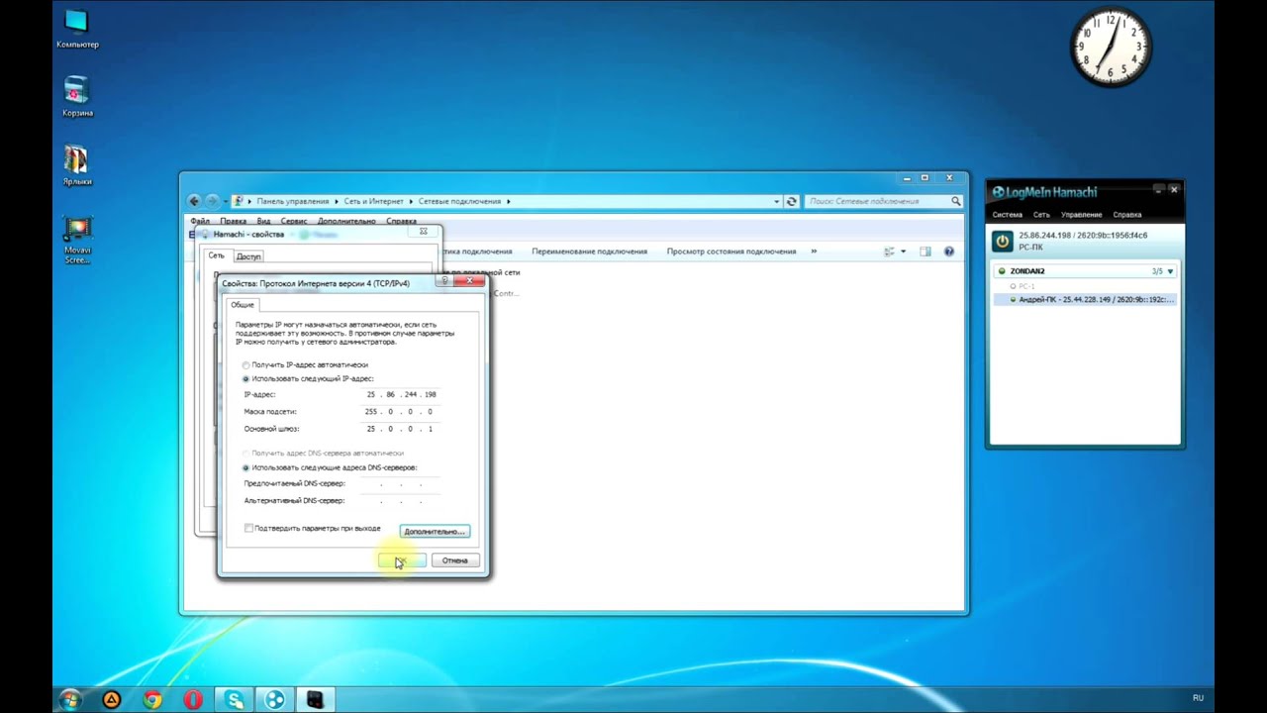This screenshot has width=1267, height=713.
Task: Expand the 'Панель управления' breadcrumb arrow
Action: (336, 201)
